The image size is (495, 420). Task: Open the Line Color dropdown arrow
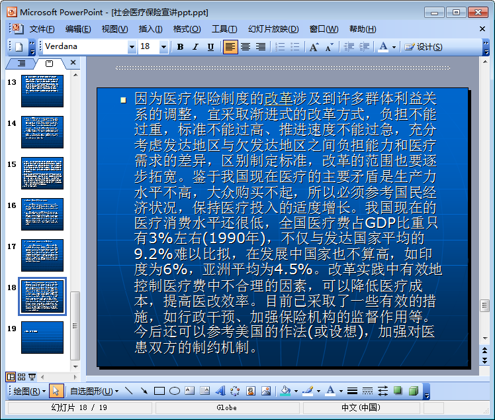318,392
